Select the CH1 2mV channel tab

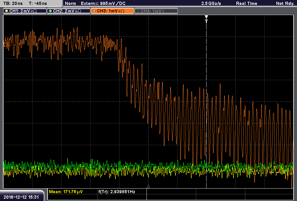25,11
